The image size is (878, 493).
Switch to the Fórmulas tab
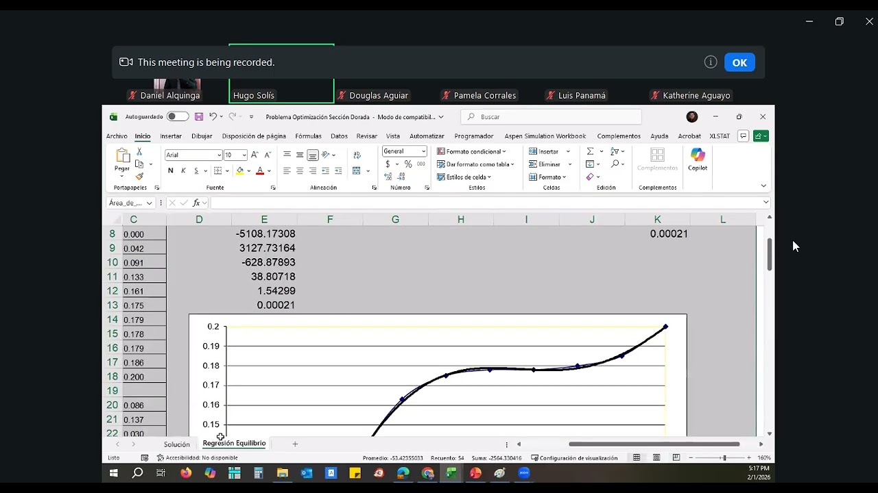pos(309,136)
